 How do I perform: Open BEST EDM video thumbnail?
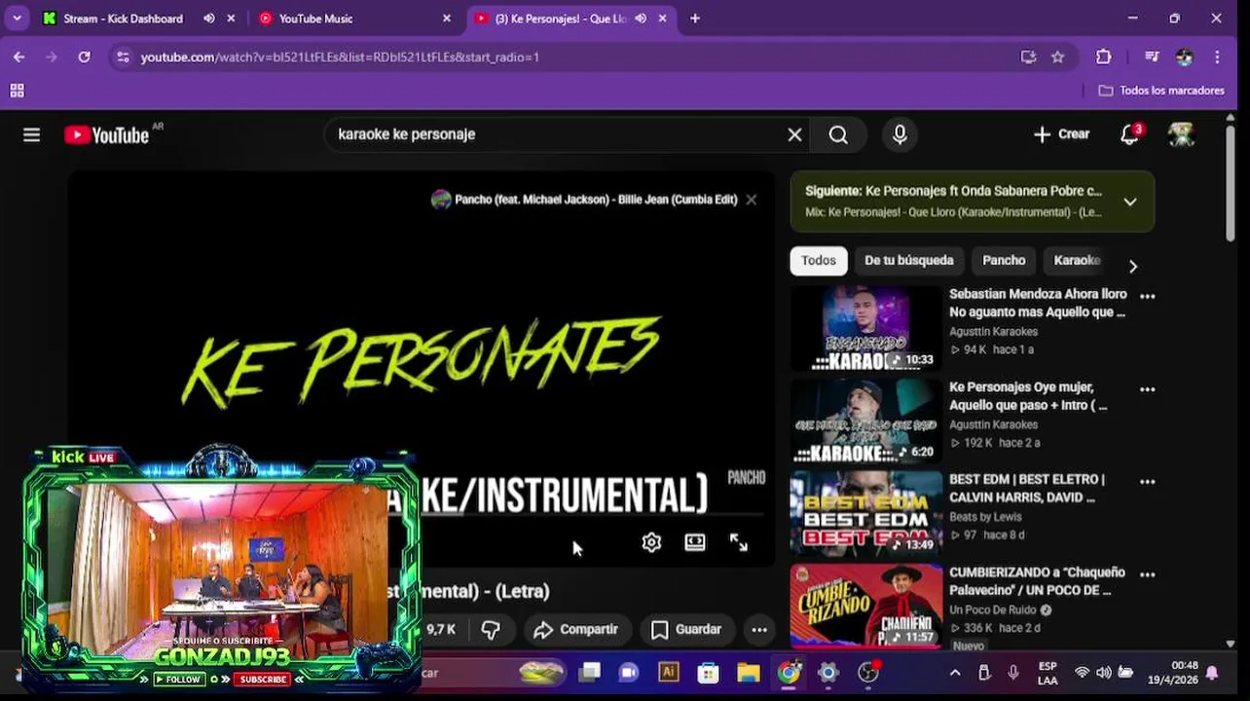coord(866,513)
